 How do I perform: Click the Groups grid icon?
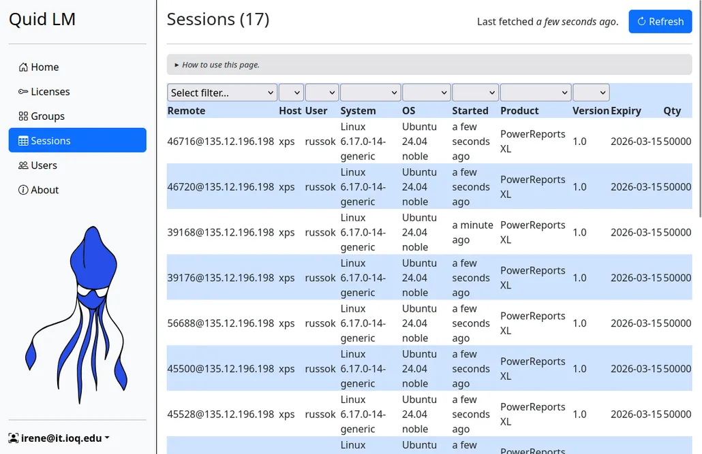pos(22,116)
